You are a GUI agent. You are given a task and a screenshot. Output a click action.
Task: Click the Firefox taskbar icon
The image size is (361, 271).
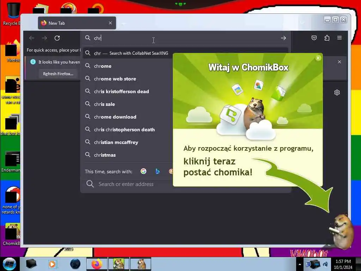[97, 264]
